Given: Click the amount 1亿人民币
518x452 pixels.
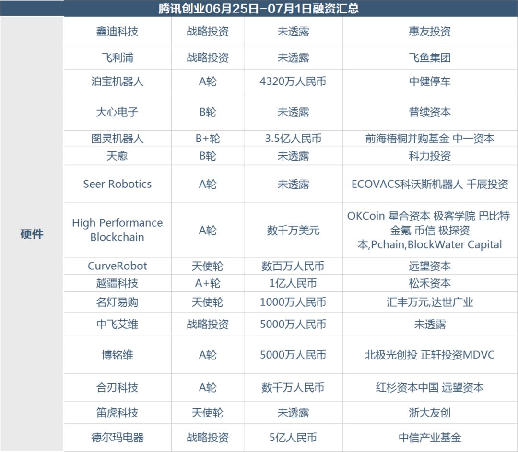Looking at the screenshot, I should (x=293, y=283).
